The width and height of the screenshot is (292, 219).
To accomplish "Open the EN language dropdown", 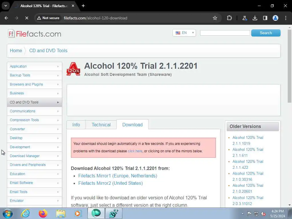I will 184,33.
